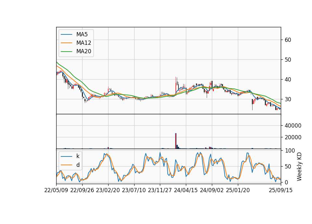The width and height of the screenshot is (312, 224).
Task: Click the 24/04/15 date axis label
Action: 186,190
